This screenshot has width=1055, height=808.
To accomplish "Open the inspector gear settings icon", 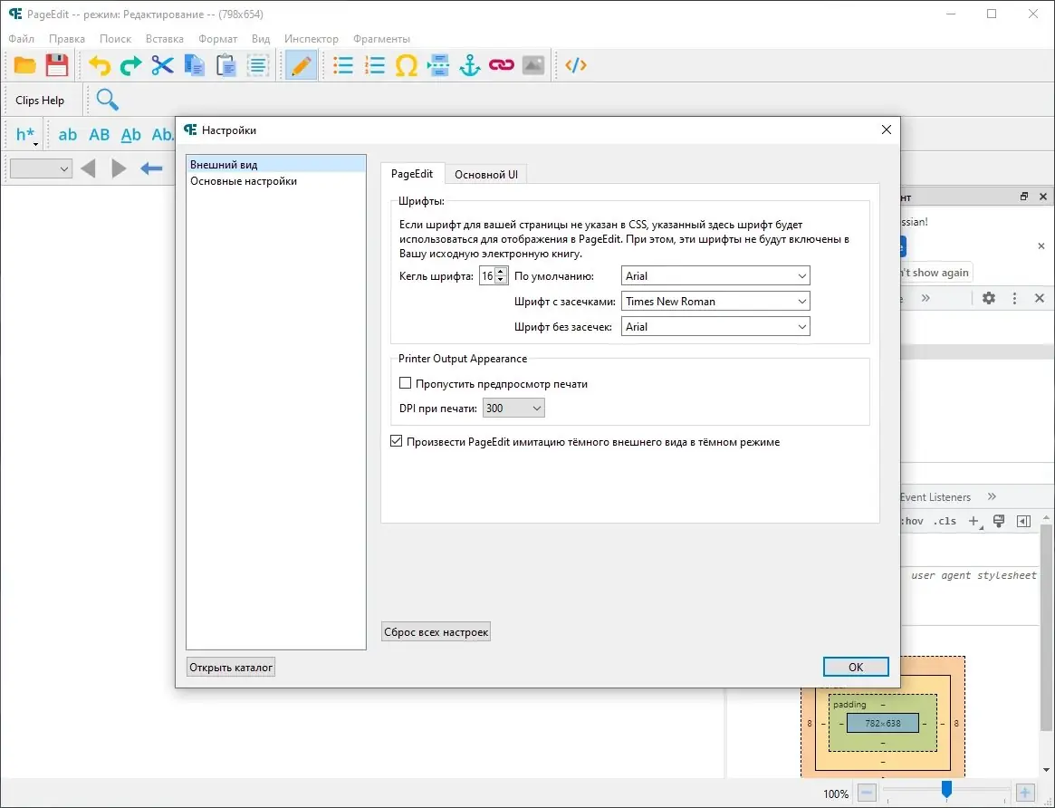I will (988, 298).
